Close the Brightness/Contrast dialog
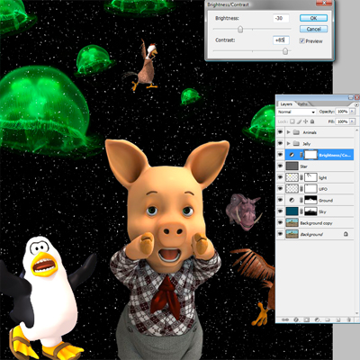This screenshot has width=360, height=360. click(324, 4)
